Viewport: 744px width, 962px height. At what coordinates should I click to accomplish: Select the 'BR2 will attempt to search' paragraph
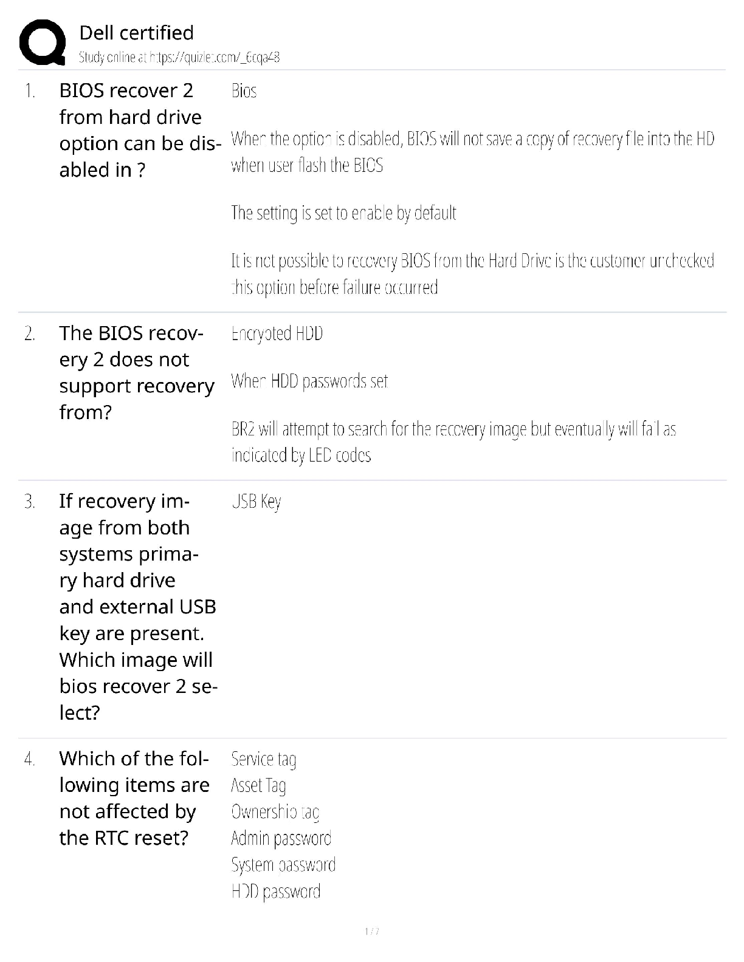click(453, 442)
